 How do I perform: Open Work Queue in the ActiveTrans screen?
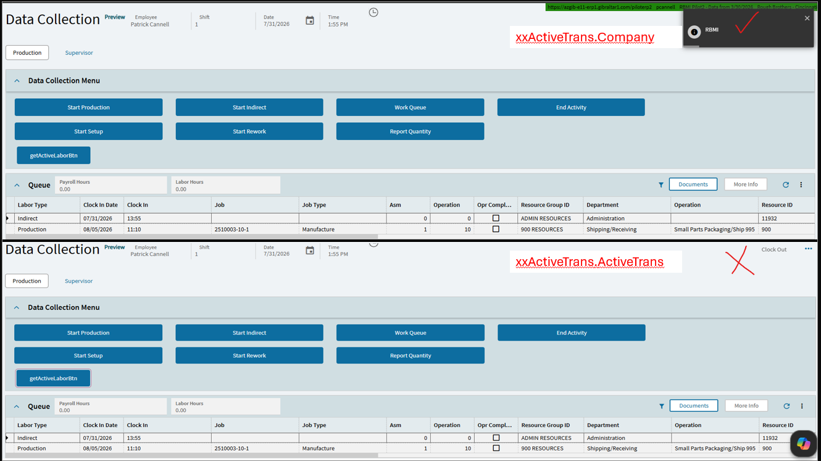(x=410, y=333)
